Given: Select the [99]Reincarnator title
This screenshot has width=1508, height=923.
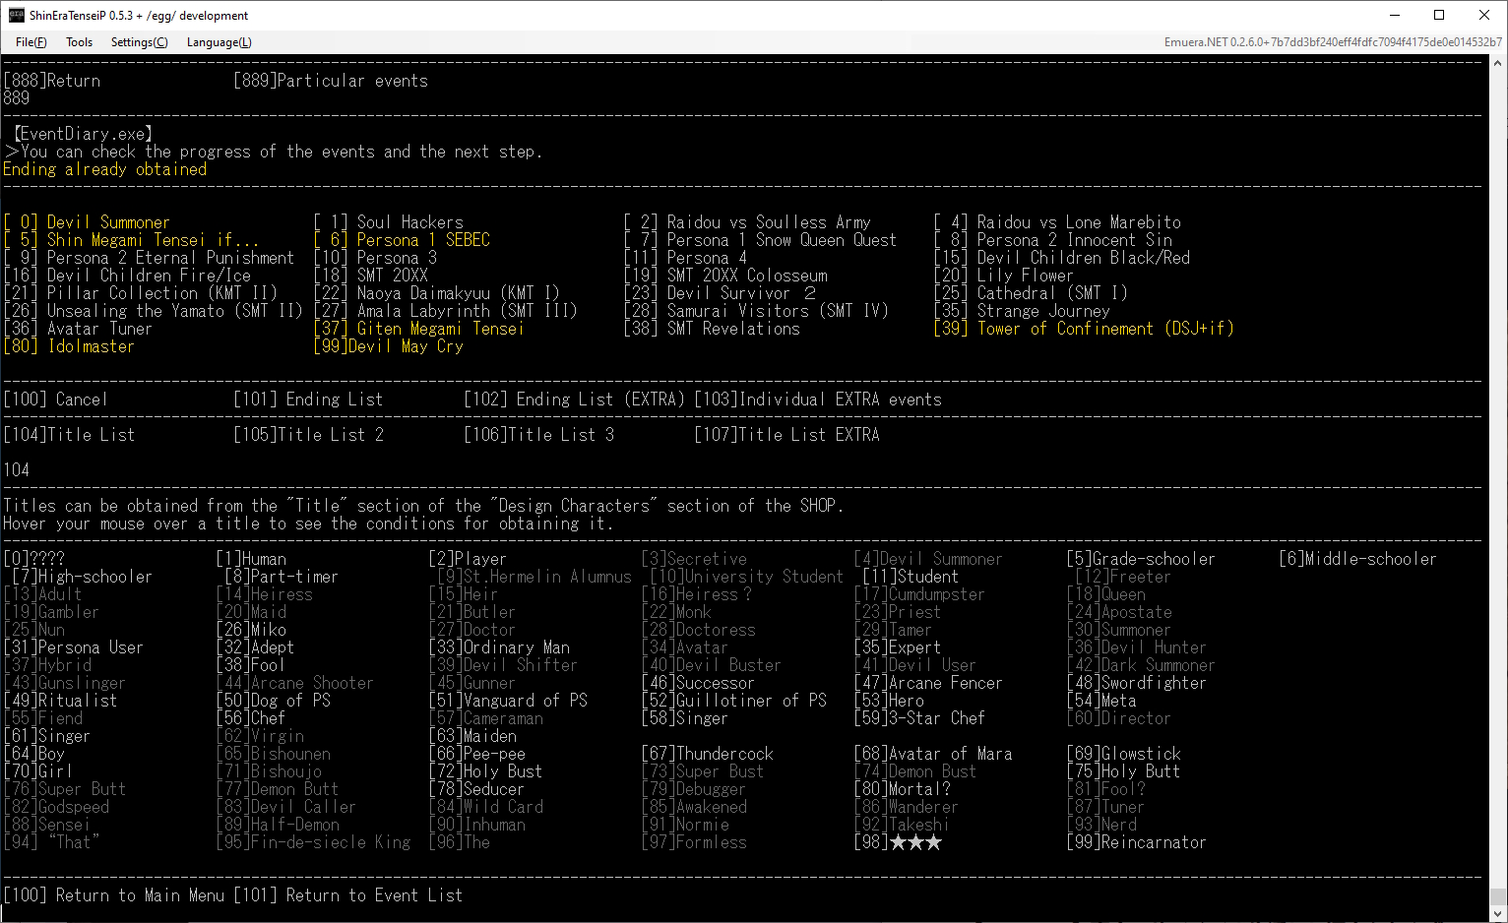Looking at the screenshot, I should pyautogui.click(x=1136, y=842).
